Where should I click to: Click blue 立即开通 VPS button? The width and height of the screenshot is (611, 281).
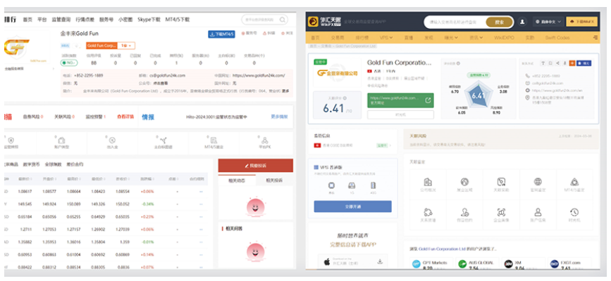pos(352,207)
